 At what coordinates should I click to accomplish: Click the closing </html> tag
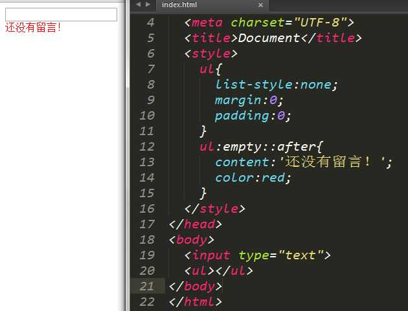click(196, 302)
